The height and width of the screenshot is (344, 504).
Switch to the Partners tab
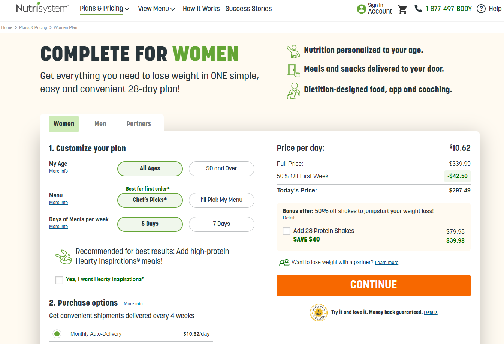[139, 124]
